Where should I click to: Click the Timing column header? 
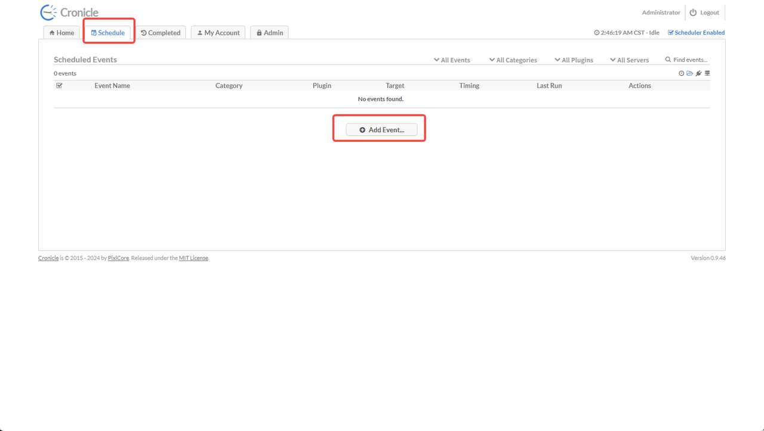pyautogui.click(x=469, y=85)
